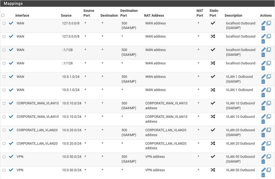275x179 pixels.
Task: Delete the VLAN 20 Outbound (ISAKMP) mapping
Action: 263,135
